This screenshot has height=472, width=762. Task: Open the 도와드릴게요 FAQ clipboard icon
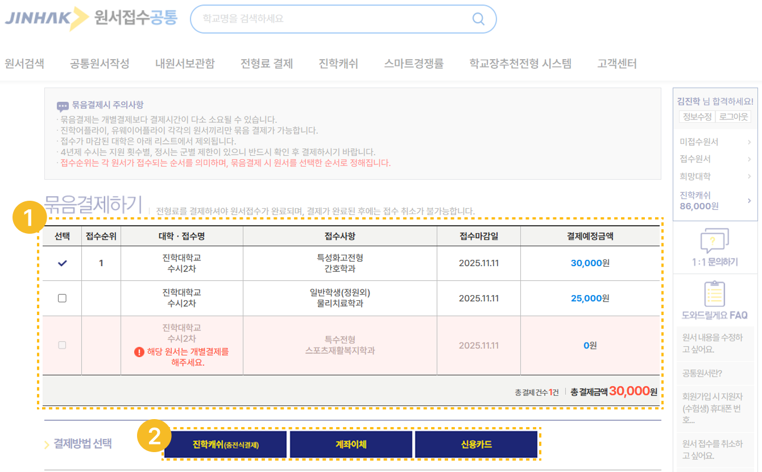[x=715, y=295]
